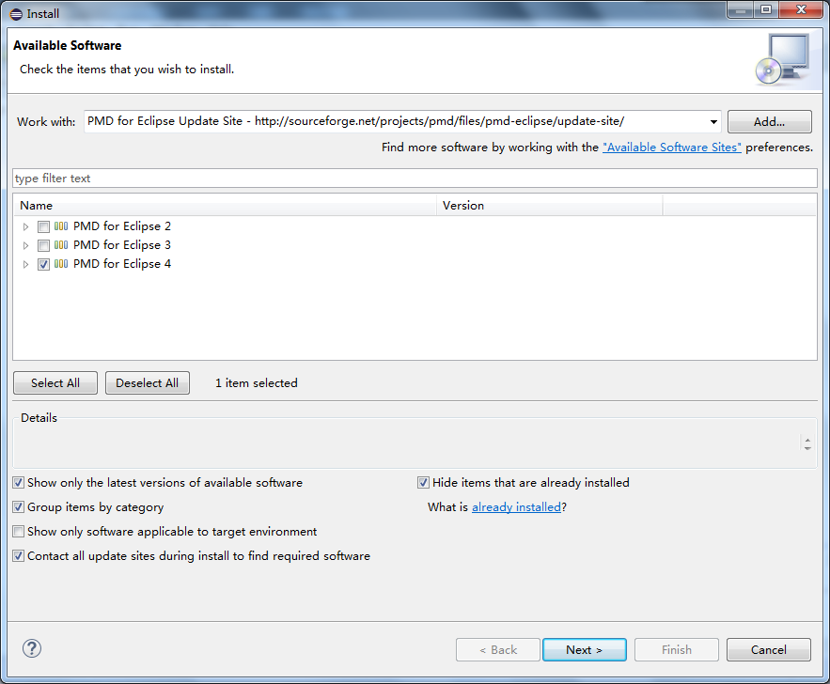This screenshot has height=684, width=830.
Task: Close the Install dialog window
Action: tap(801, 9)
